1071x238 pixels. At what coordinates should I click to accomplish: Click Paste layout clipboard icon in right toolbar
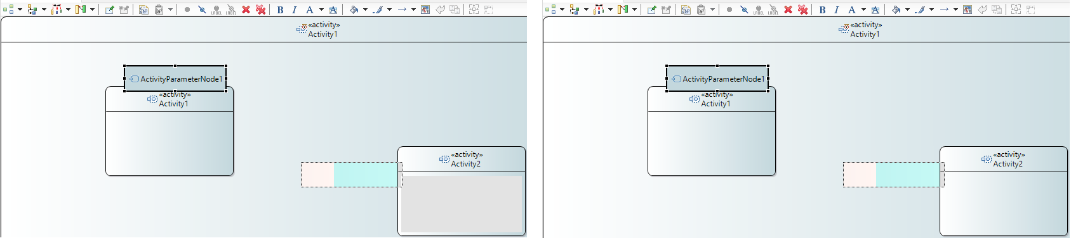[x=702, y=9]
